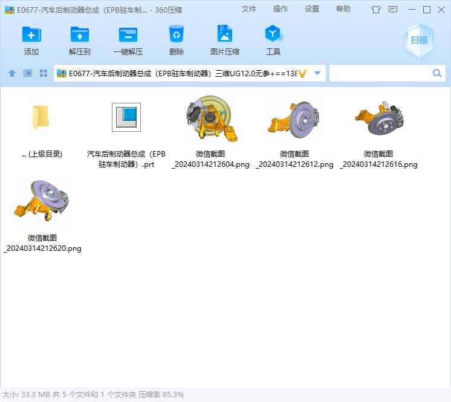This screenshot has width=451, height=402.
Task: Go up one level with arrow icon
Action: (12, 73)
